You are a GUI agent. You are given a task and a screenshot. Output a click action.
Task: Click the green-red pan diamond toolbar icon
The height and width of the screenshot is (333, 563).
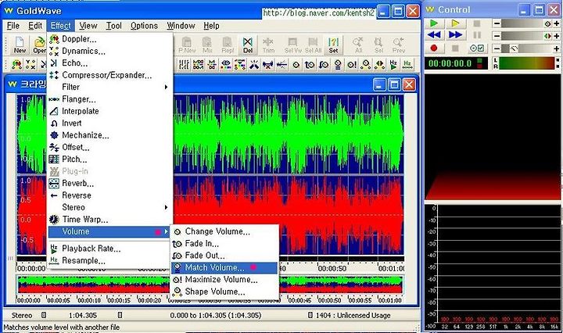click(379, 65)
